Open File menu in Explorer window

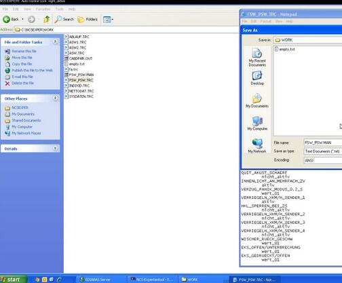(5, 9)
